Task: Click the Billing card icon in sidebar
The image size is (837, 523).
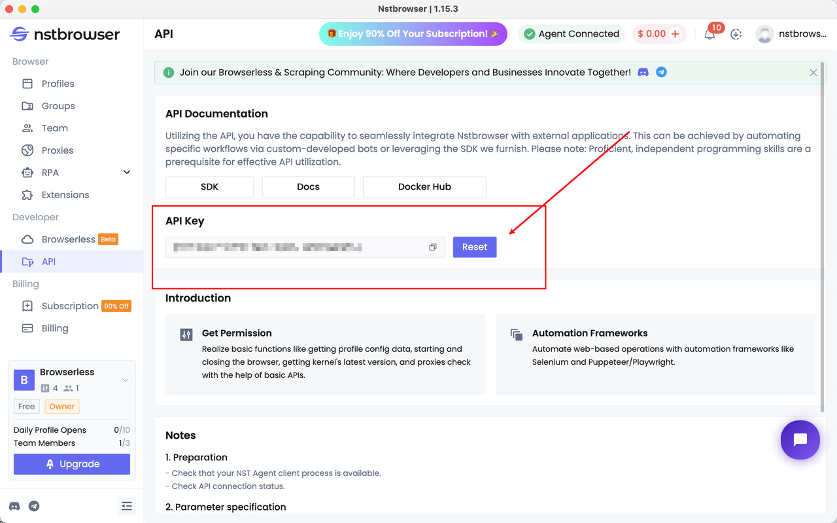Action: tap(27, 328)
